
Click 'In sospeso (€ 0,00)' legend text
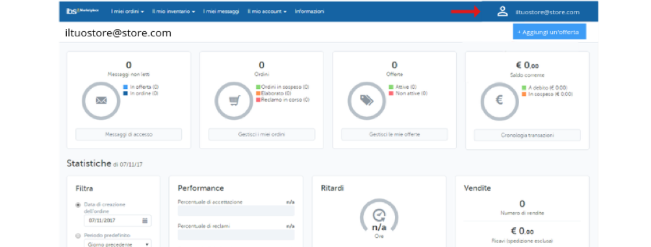click(x=550, y=94)
